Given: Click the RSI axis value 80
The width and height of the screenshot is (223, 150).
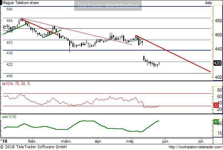Looking at the screenshot, I should [220, 90].
